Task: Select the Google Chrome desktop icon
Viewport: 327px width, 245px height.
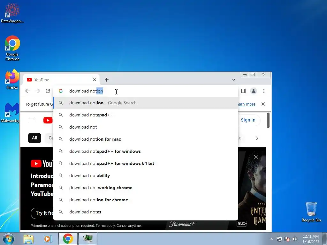Action: pos(12,48)
